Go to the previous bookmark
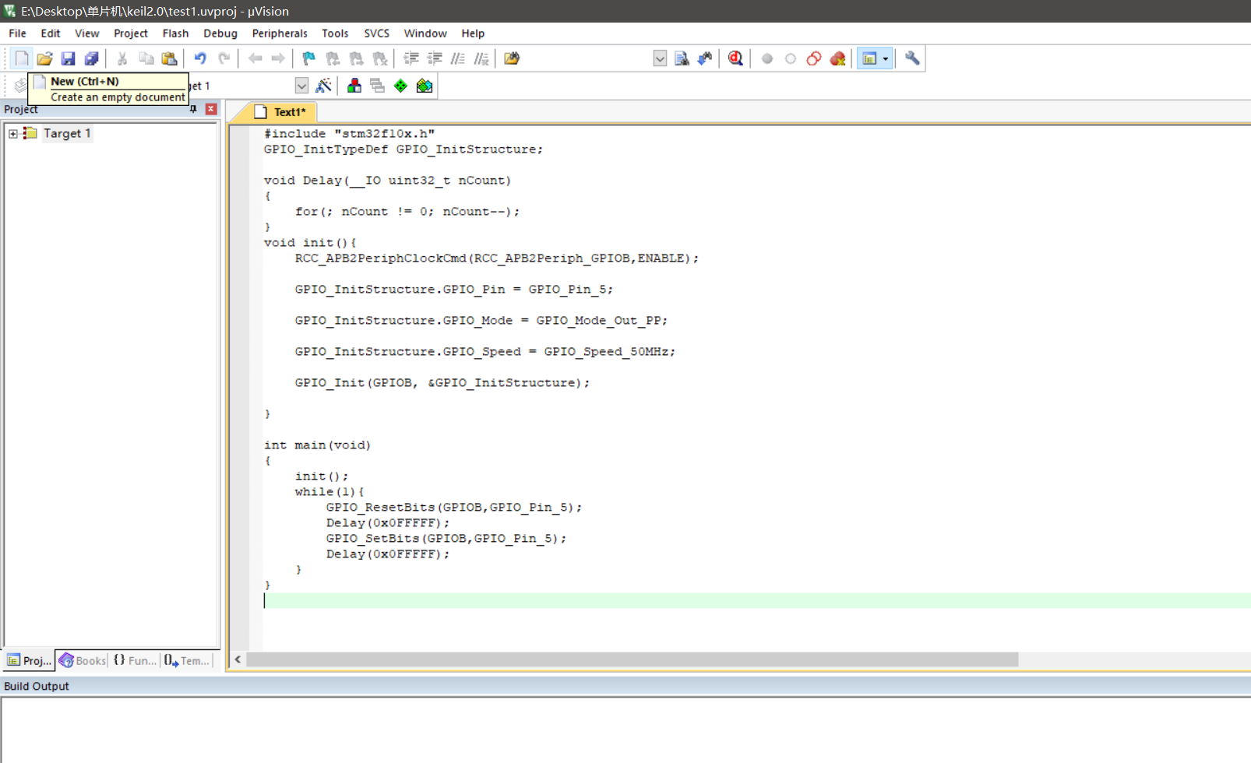The image size is (1251, 763). (x=333, y=58)
